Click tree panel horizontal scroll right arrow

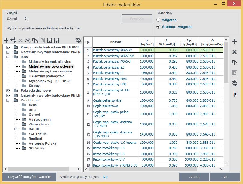pos(79,169)
